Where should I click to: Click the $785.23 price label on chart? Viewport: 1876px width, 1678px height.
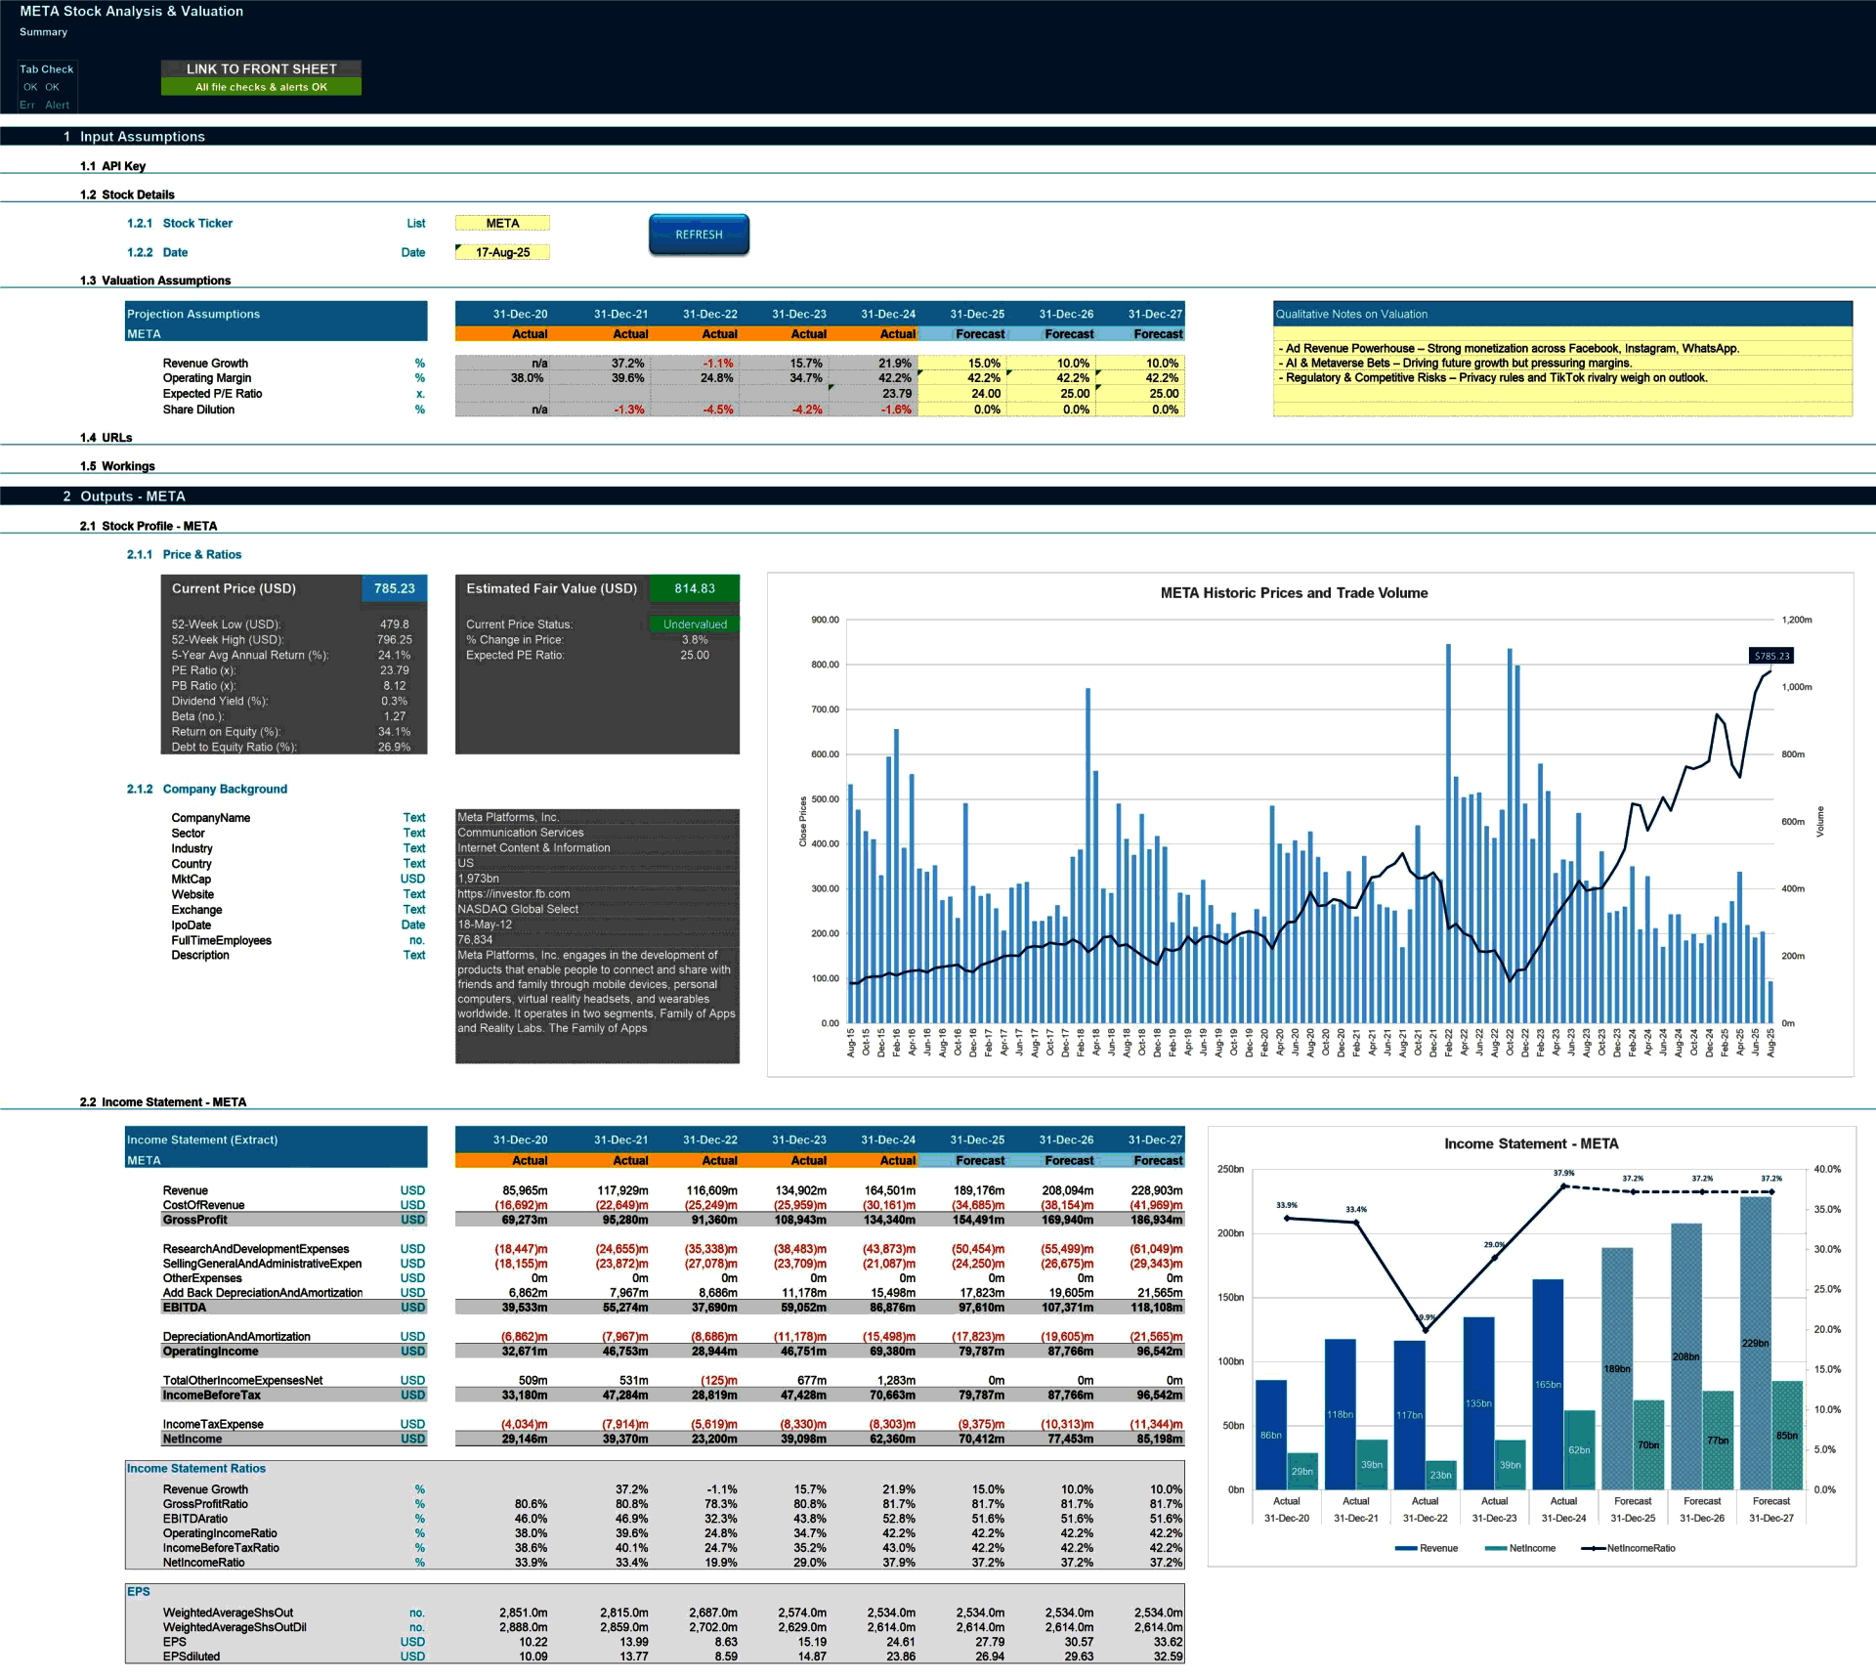1771,656
